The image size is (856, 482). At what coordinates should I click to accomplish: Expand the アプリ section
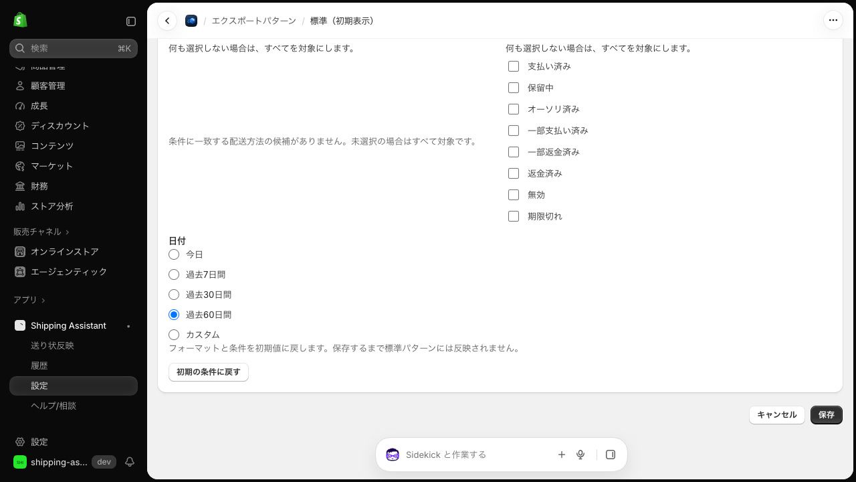[x=29, y=300]
